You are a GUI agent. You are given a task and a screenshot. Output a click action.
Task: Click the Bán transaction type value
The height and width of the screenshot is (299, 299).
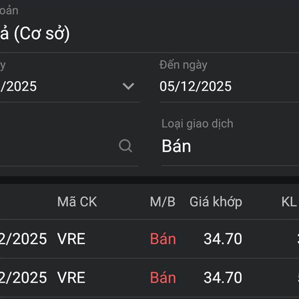click(x=176, y=147)
